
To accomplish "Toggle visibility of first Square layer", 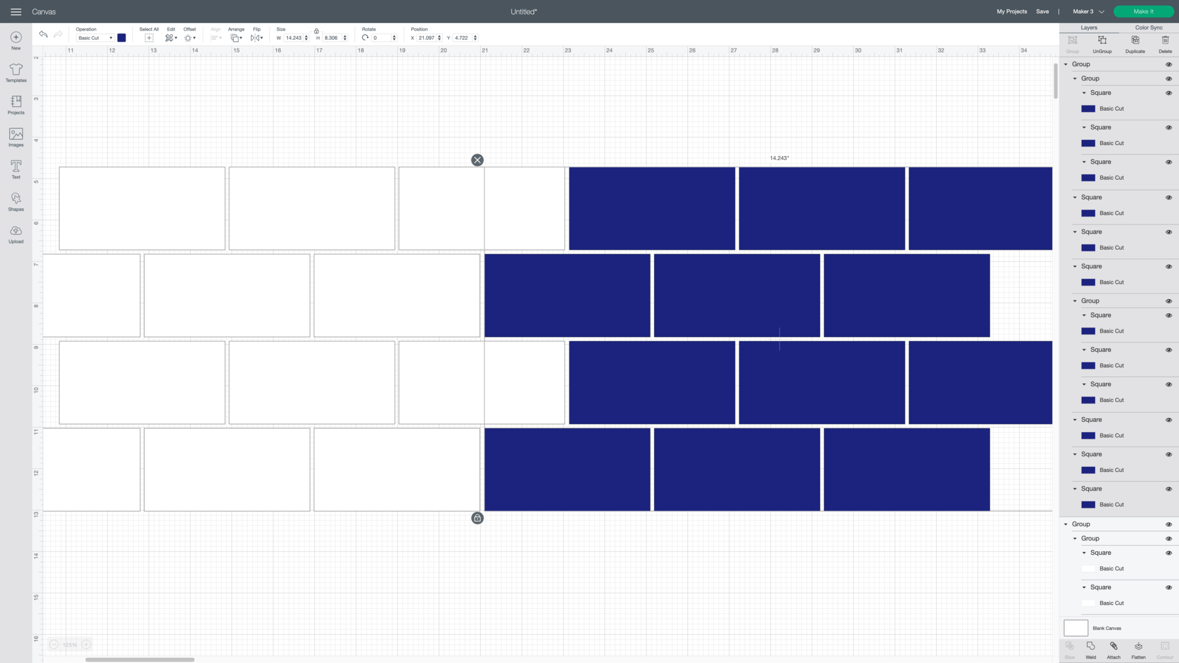I will pos(1169,93).
